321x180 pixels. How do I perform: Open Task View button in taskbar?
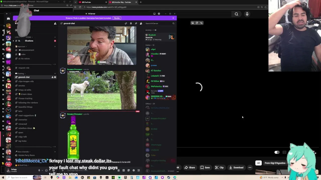pyautogui.click(x=45, y=177)
